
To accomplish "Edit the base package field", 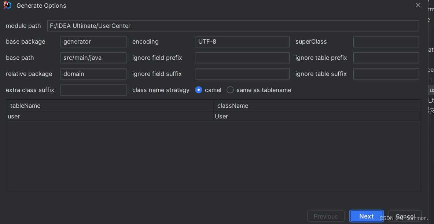I will click(x=93, y=42).
